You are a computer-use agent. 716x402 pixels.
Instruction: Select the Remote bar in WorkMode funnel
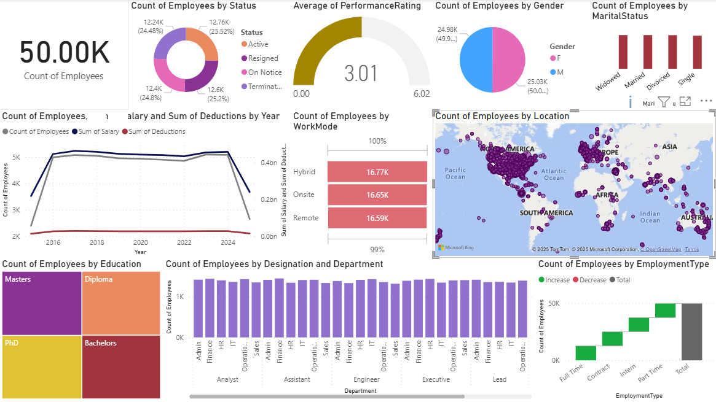coord(377,218)
